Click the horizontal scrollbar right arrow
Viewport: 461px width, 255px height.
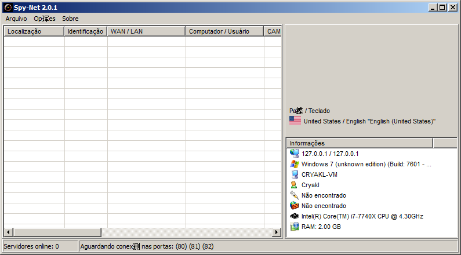(277, 232)
